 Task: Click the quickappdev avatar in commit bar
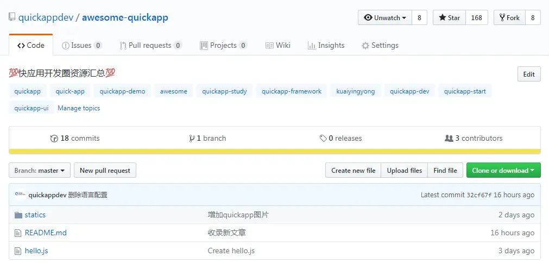20,195
